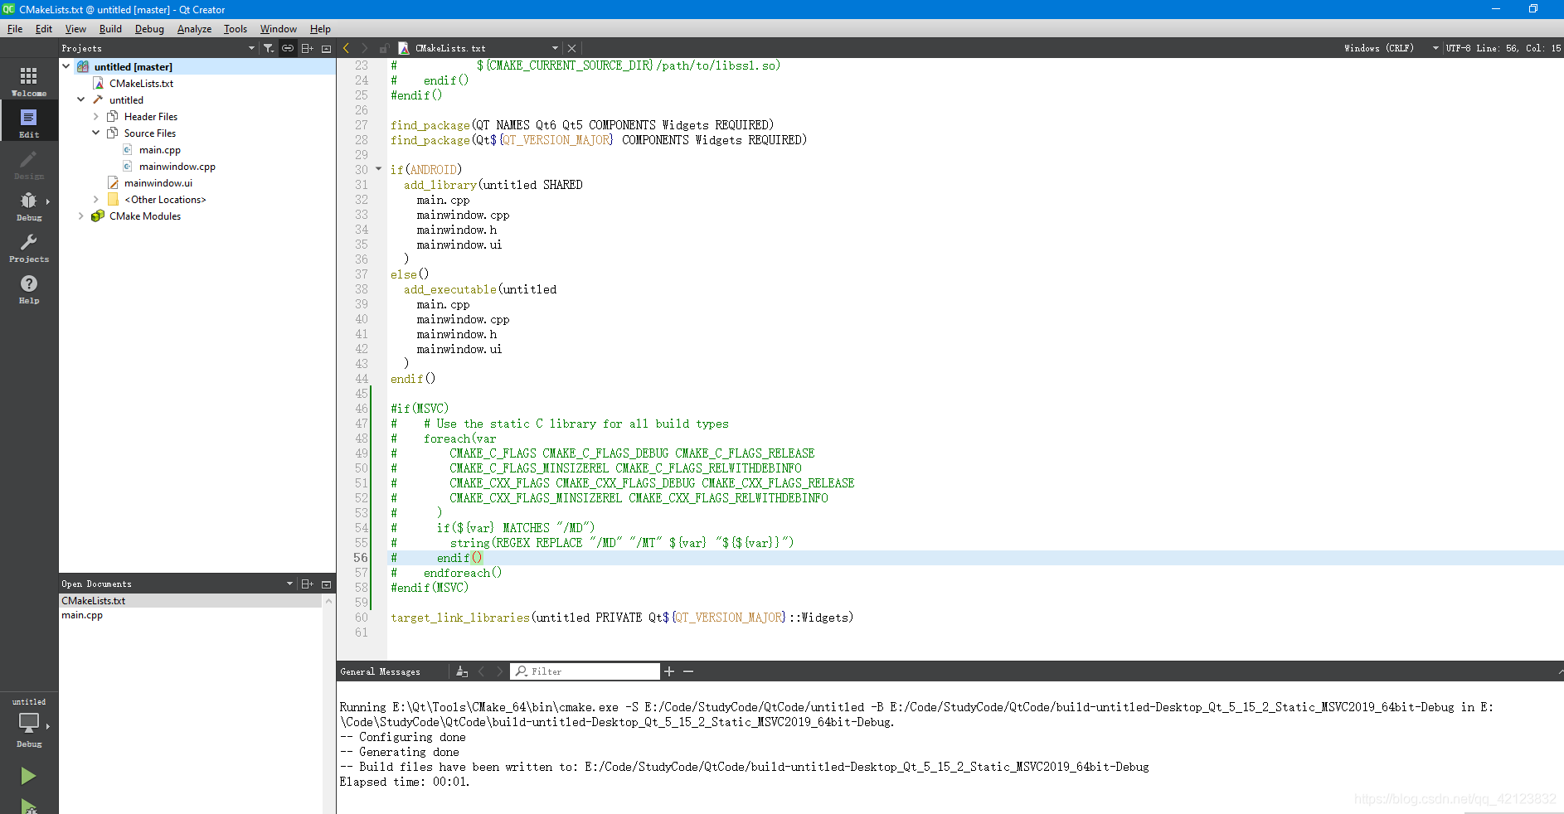Viewport: 1564px width, 814px height.
Task: Expand the Header Files folder
Action: [x=97, y=116]
